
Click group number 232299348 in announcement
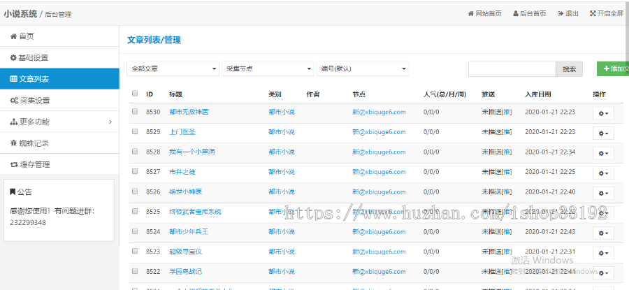point(28,222)
